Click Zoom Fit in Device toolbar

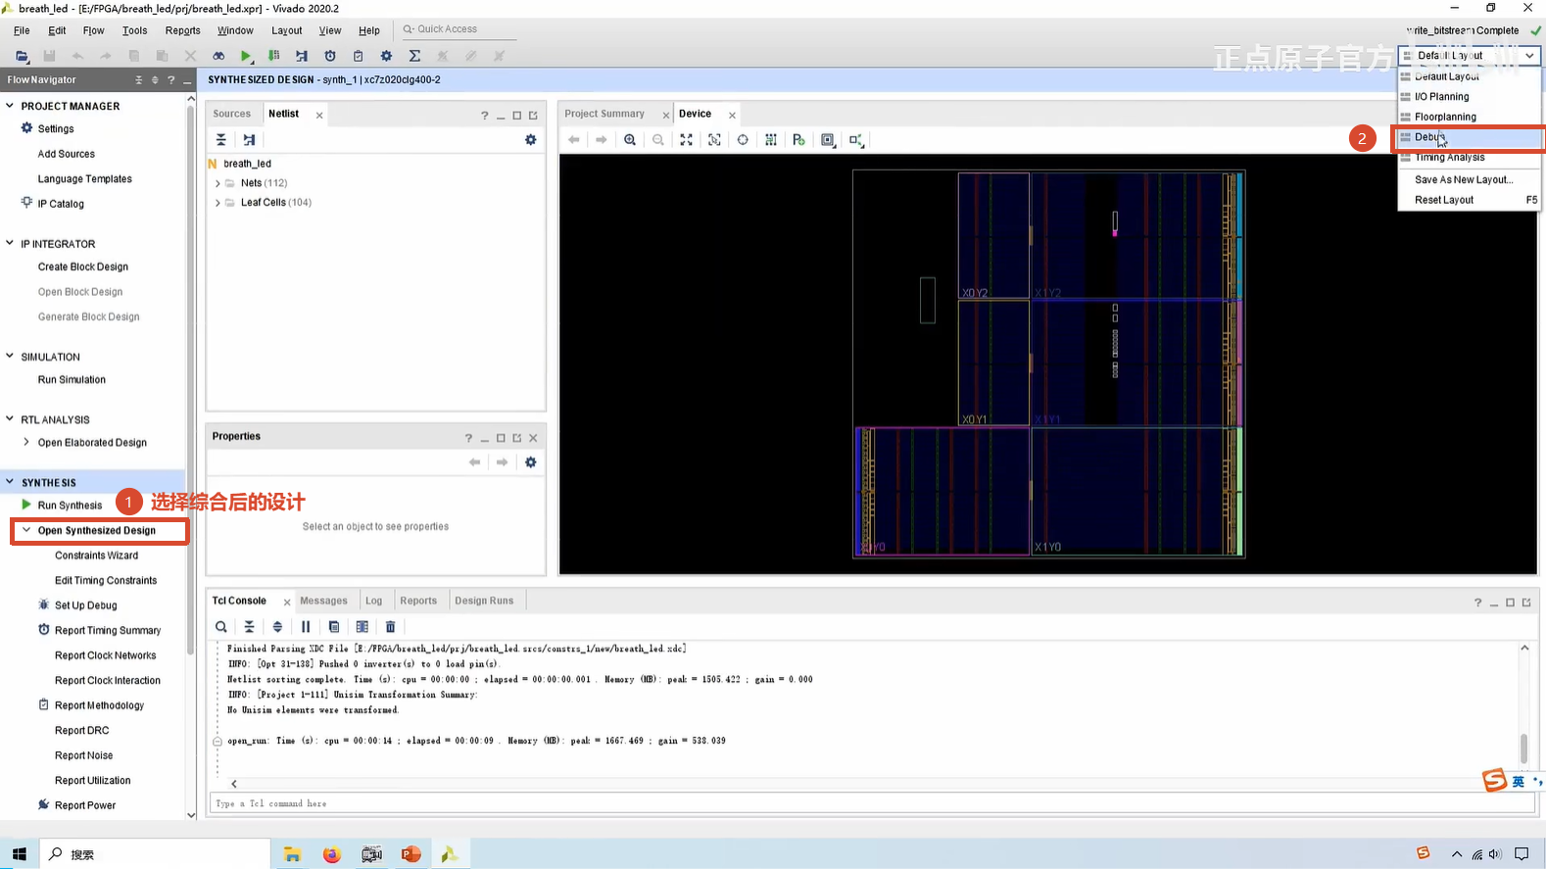686,140
